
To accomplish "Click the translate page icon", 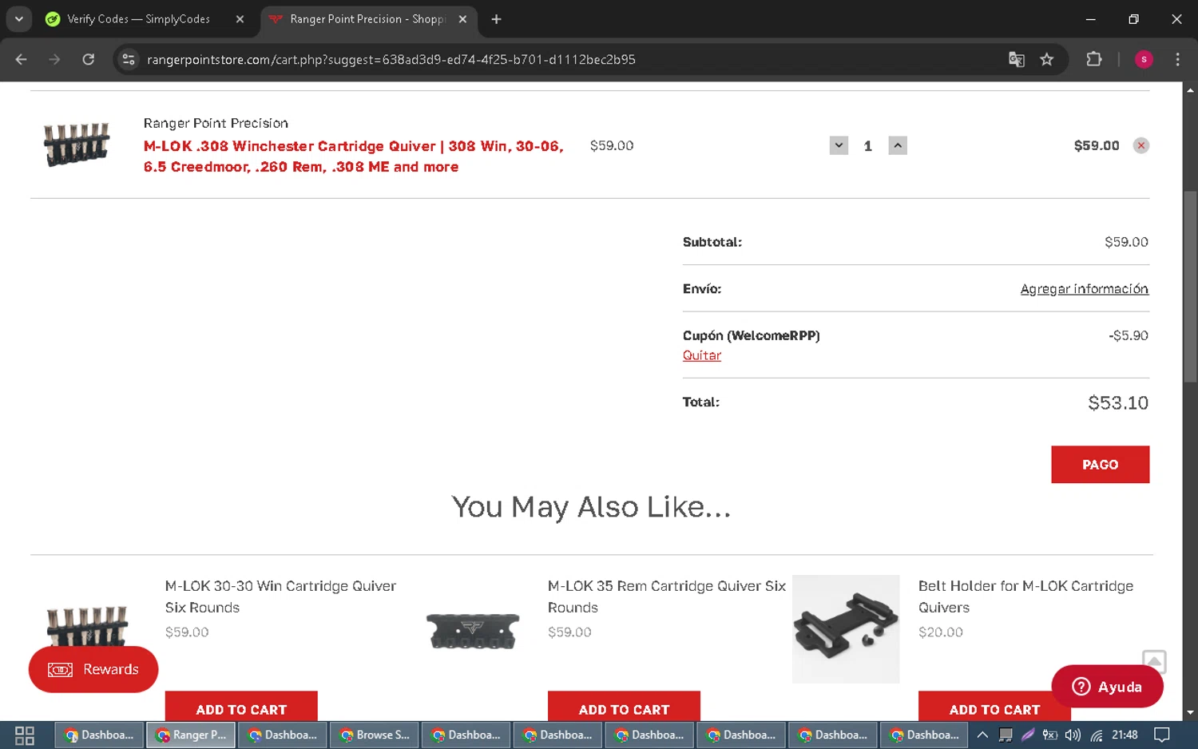I will point(1016,59).
